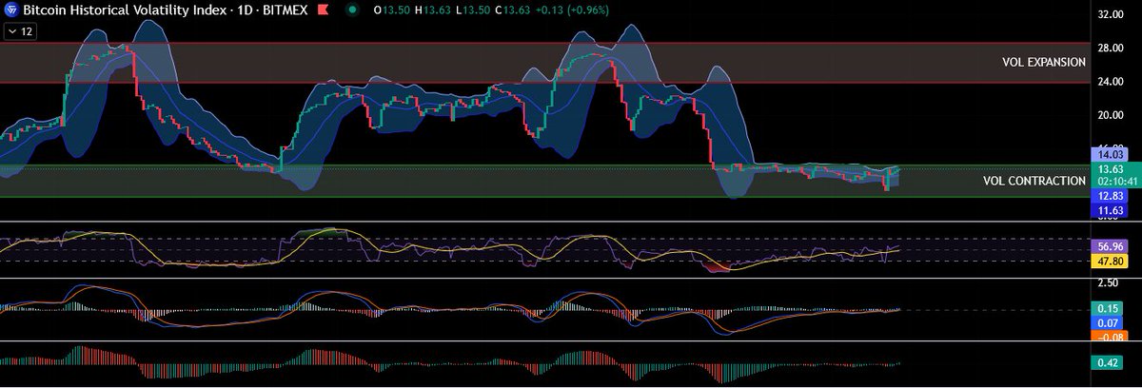1142x388 pixels.
Task: Click the 28.00 price scale label
Action: 1112,48
